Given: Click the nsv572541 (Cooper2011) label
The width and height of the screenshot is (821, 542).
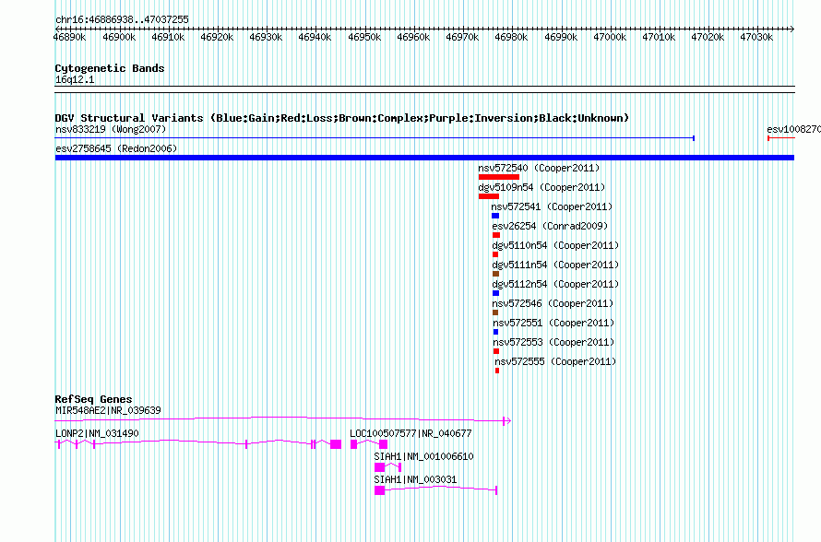Looking at the screenshot, I should (552, 206).
